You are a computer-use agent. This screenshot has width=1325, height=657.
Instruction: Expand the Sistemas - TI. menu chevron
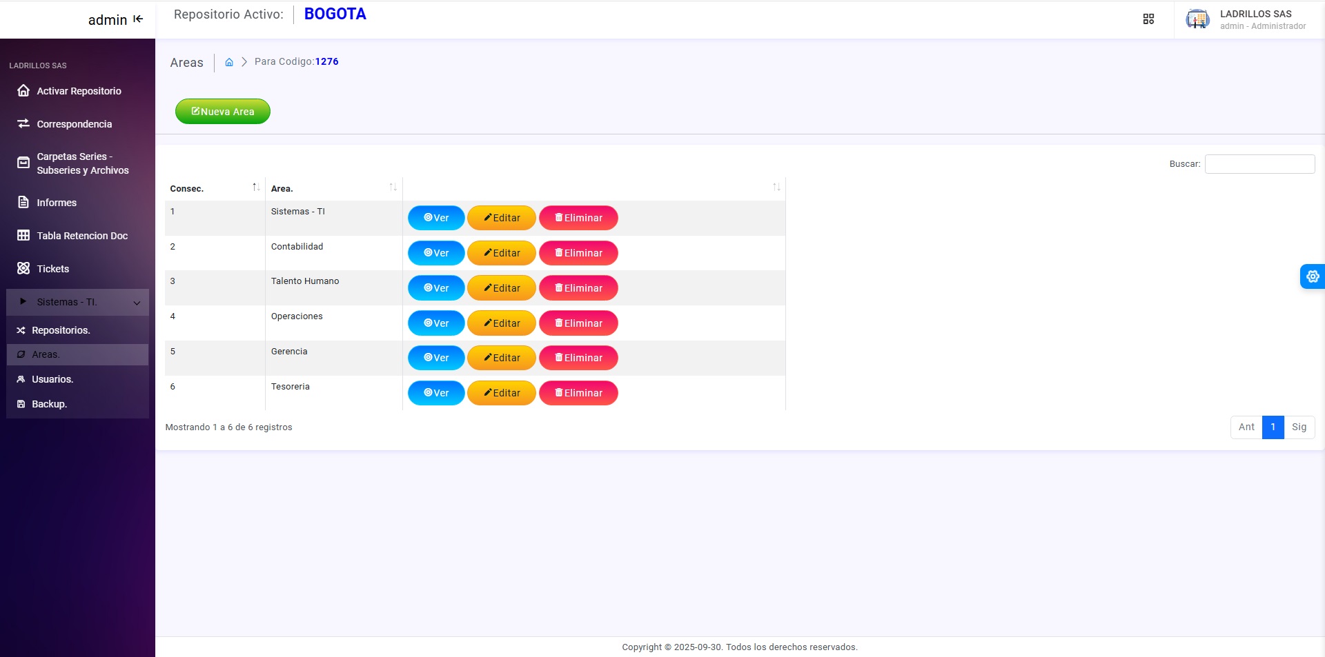(x=137, y=303)
